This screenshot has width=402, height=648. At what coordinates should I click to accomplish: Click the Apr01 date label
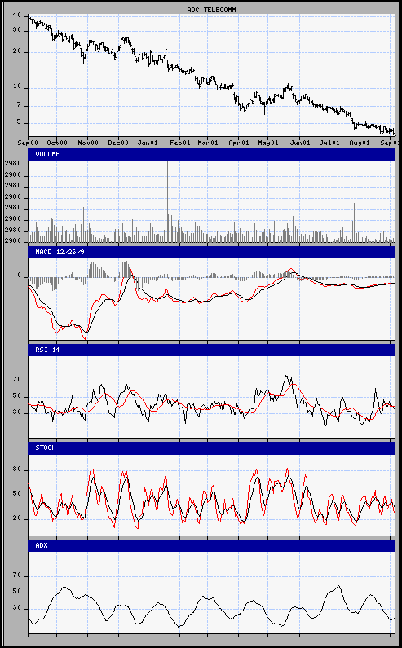[239, 143]
